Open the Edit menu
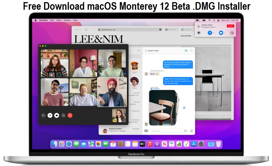Viewport: 272px width, 166px height. pos(52,20)
